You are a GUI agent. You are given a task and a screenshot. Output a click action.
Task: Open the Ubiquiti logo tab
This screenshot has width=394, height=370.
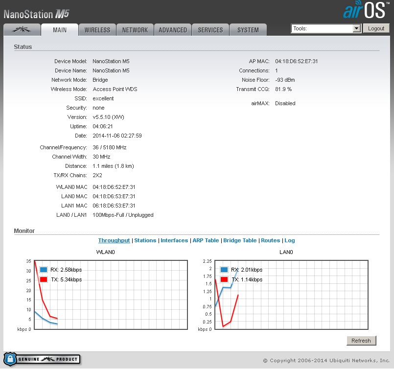[x=22, y=30]
